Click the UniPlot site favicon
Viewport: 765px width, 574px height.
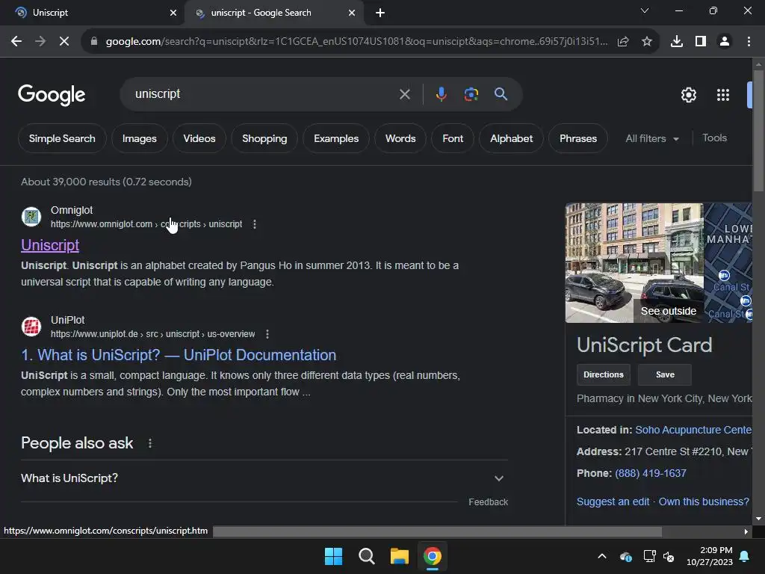click(31, 327)
